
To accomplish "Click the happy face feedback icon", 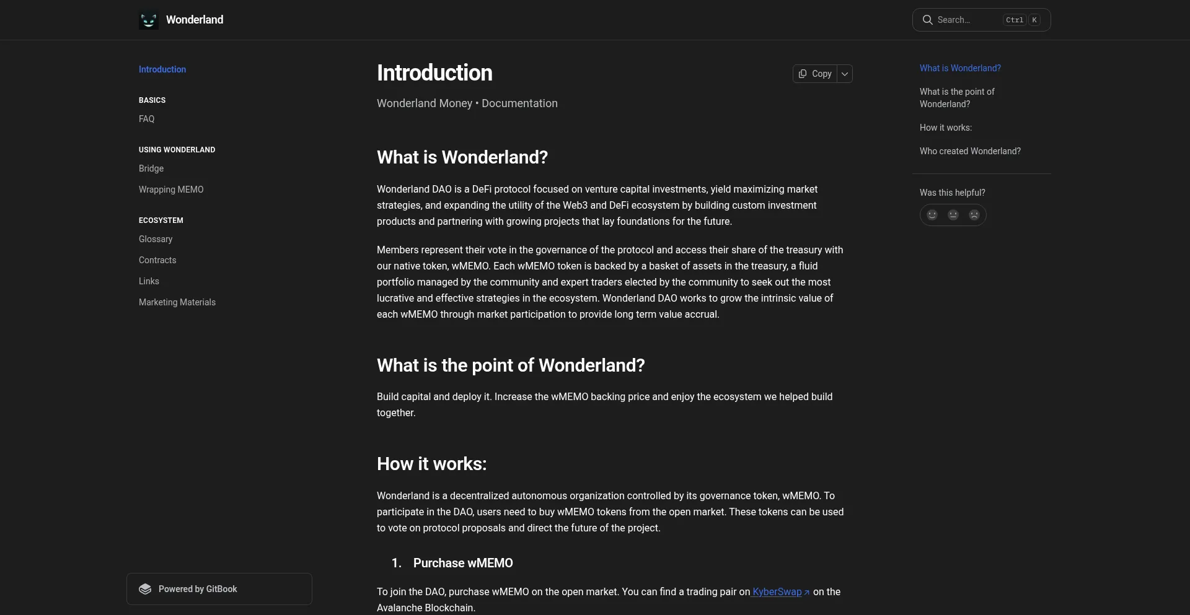I will click(932, 215).
